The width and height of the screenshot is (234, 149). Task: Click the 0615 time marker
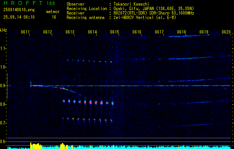tap(115, 32)
